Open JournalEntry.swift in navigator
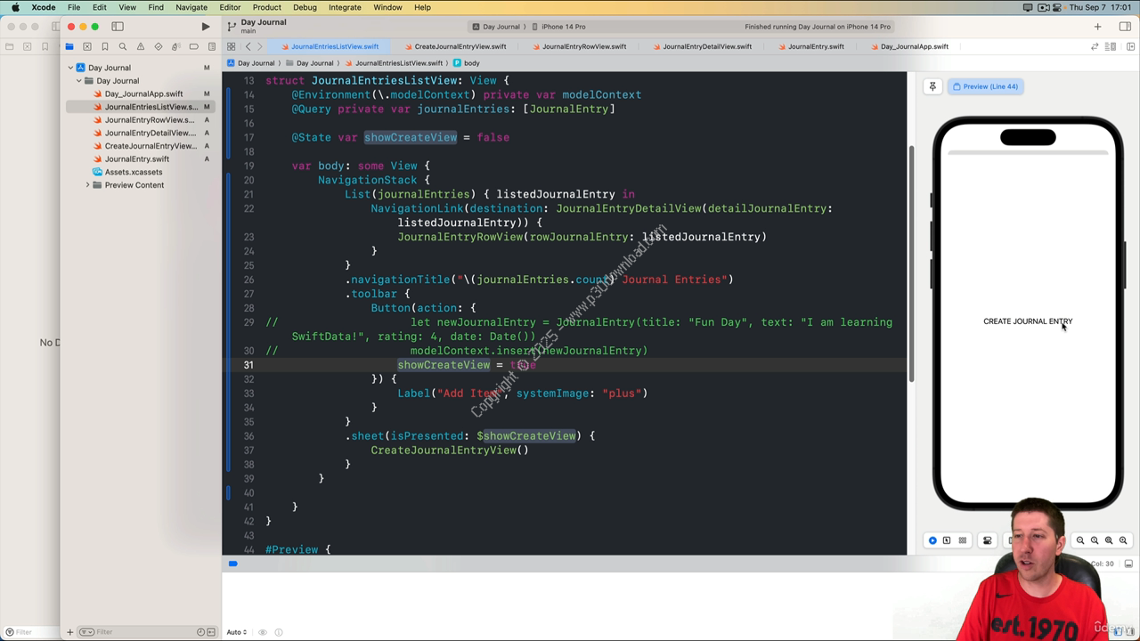The height and width of the screenshot is (641, 1140). point(136,159)
